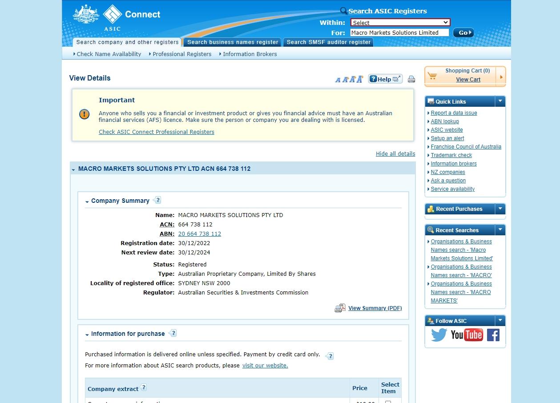560x403 pixels.
Task: Switch to Search business names register tab
Action: pyautogui.click(x=233, y=42)
